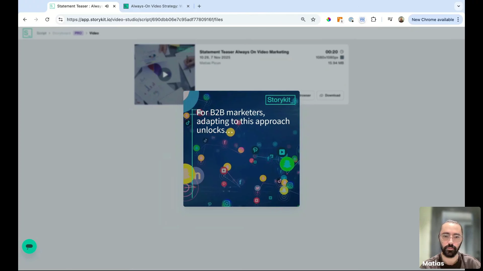Click the Storykit logo home icon
Viewport: 483px width, 271px height.
click(27, 33)
